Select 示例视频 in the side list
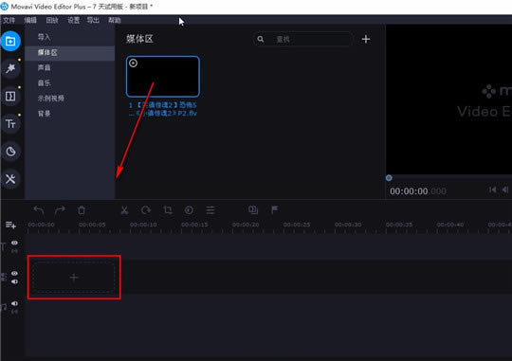Image resolution: width=512 pixels, height=361 pixels. tap(70, 99)
